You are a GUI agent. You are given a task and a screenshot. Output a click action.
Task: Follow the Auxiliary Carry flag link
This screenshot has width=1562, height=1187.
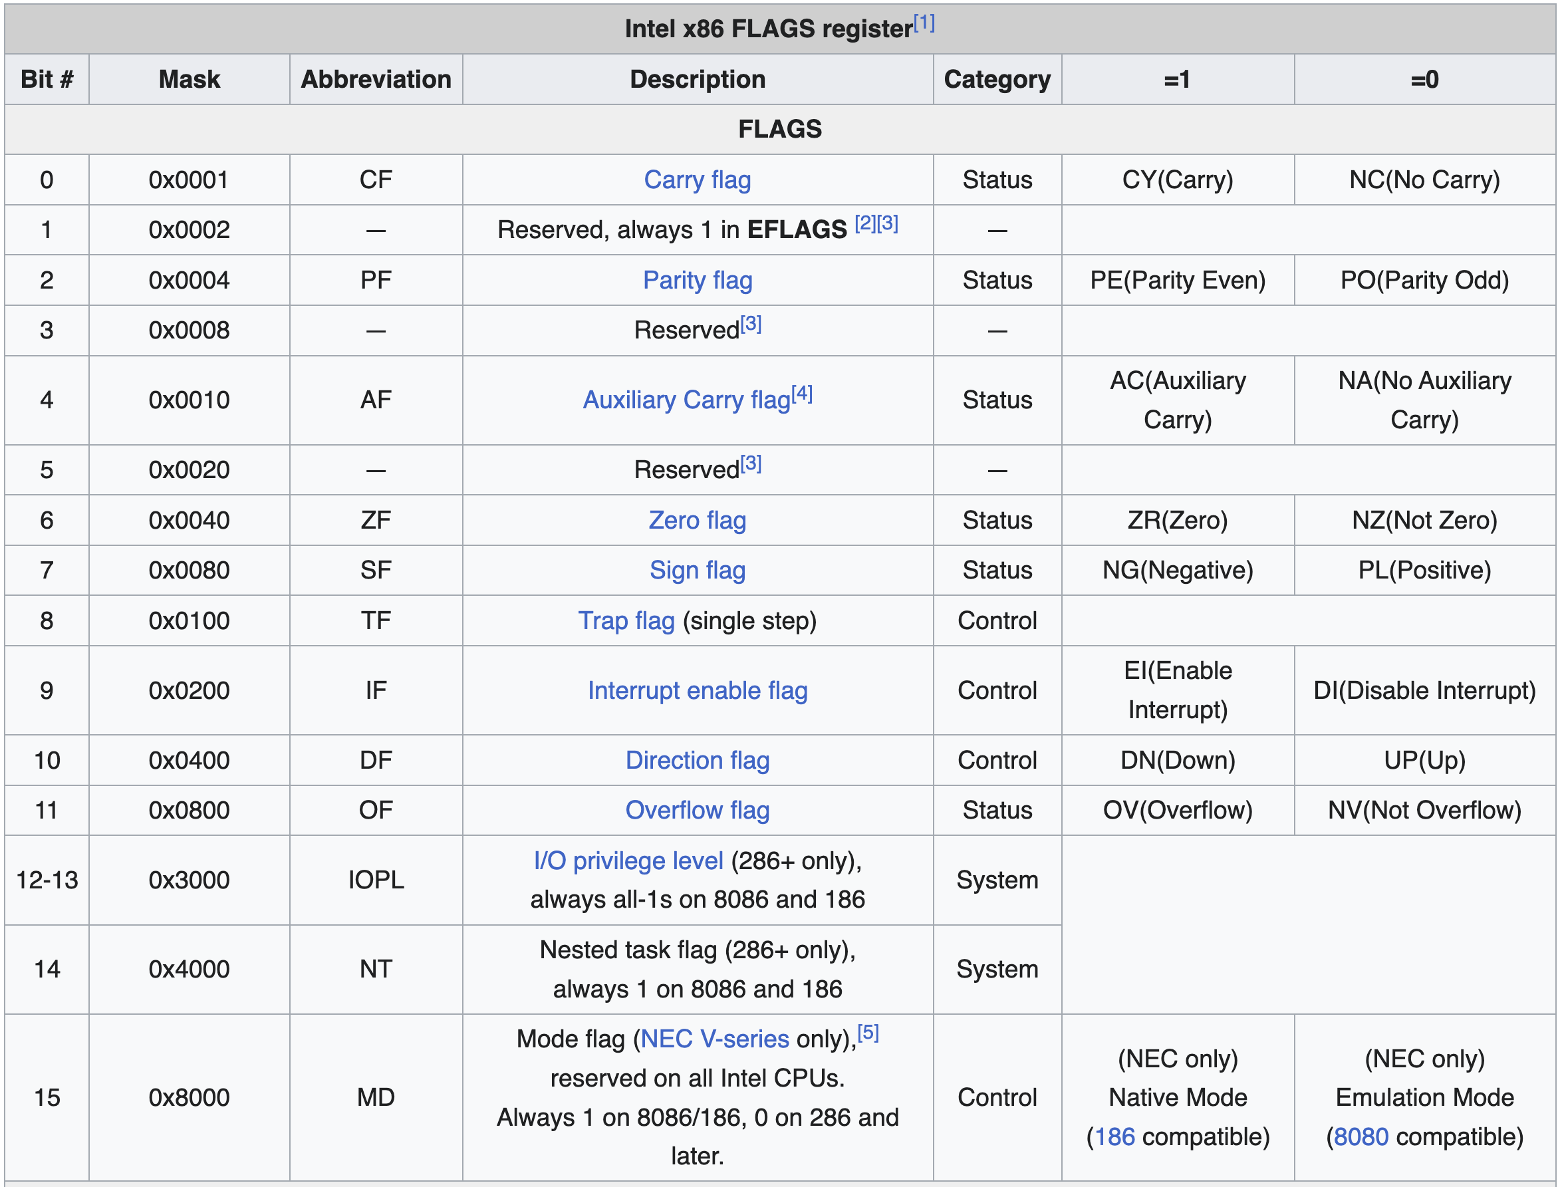click(686, 400)
